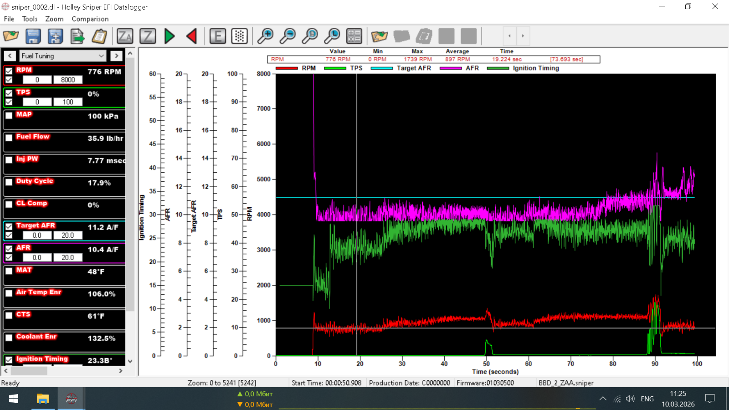Screen dimensions: 729x410
Task: Check the Fuel Flow channel box
Action: (9, 138)
